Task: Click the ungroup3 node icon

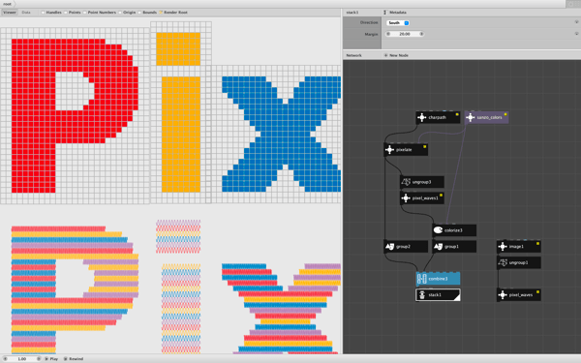Action: click(406, 182)
